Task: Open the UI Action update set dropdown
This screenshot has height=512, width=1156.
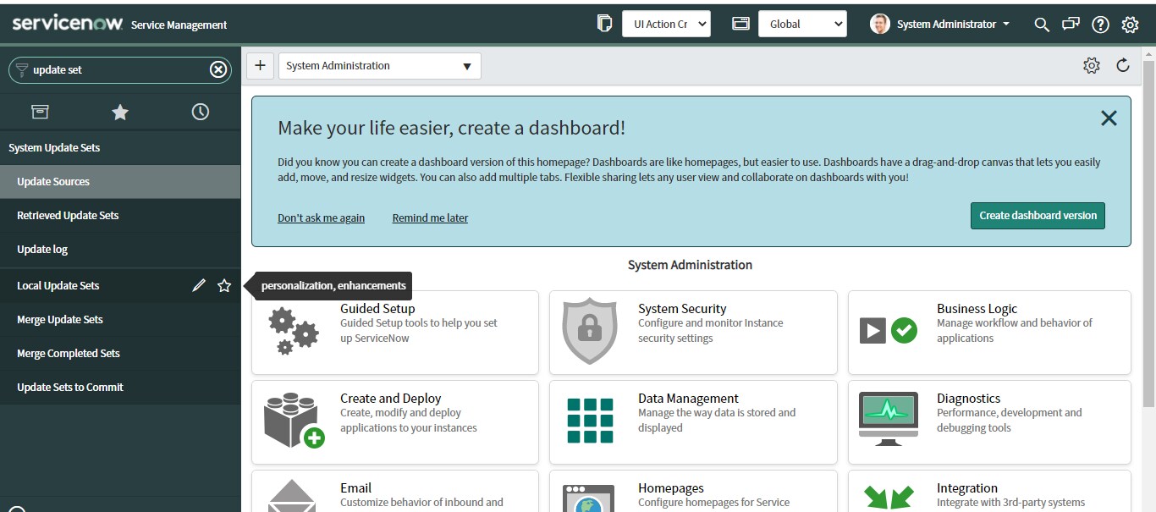Action: (x=666, y=24)
